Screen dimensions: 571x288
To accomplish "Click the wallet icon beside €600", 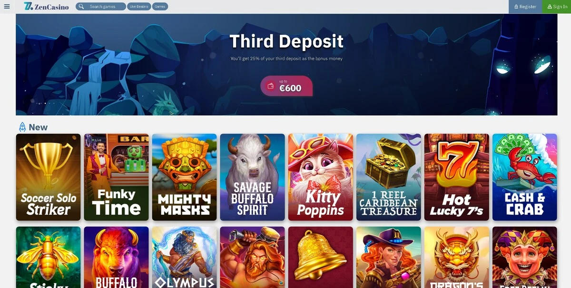I will coord(271,86).
